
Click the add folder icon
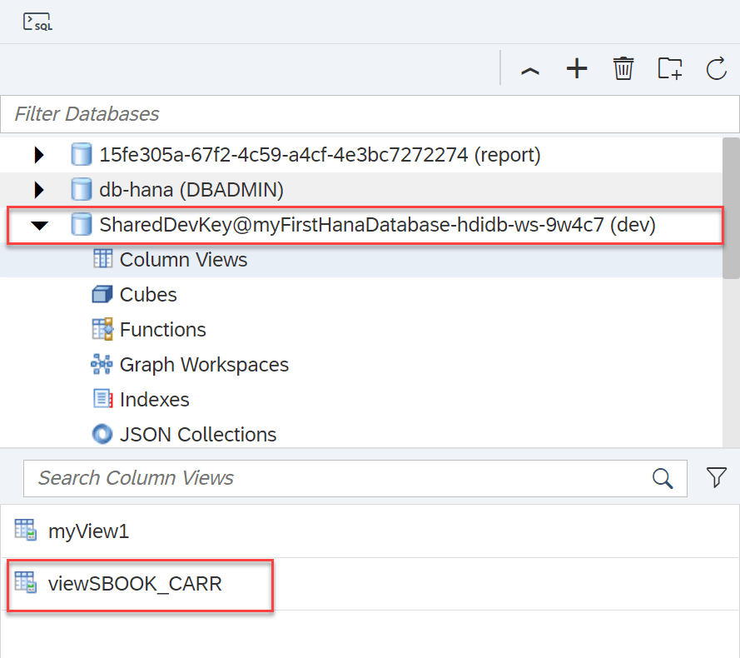coord(670,69)
